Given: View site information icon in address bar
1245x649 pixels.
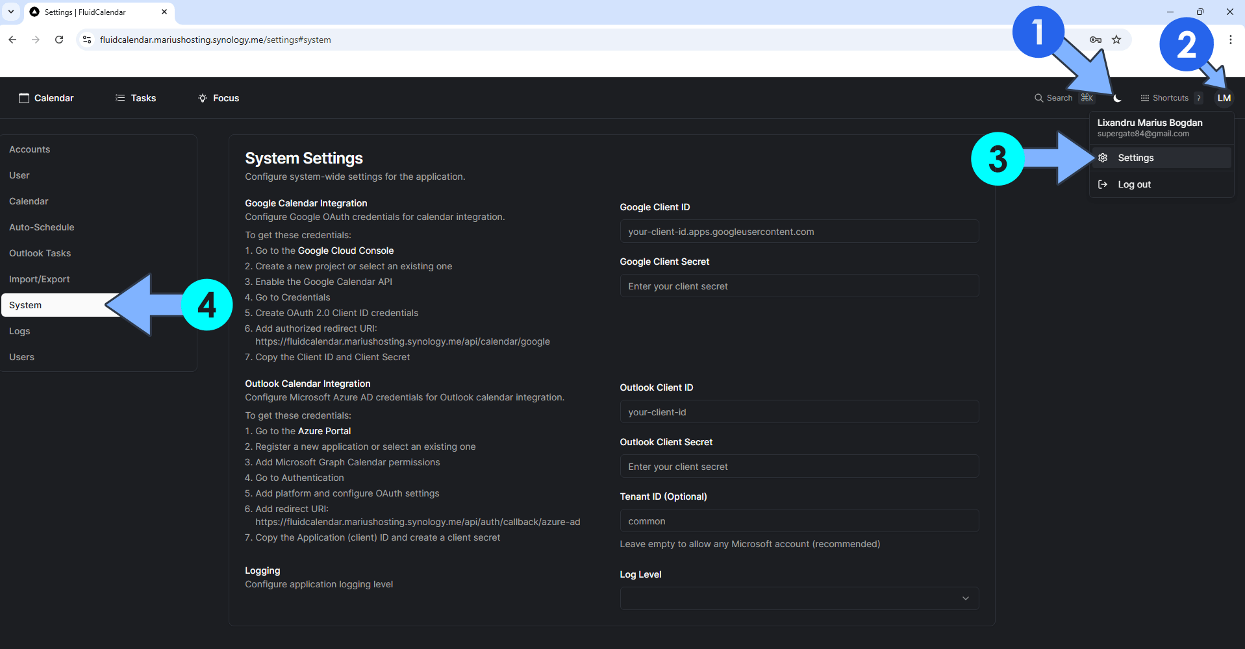Looking at the screenshot, I should (87, 40).
